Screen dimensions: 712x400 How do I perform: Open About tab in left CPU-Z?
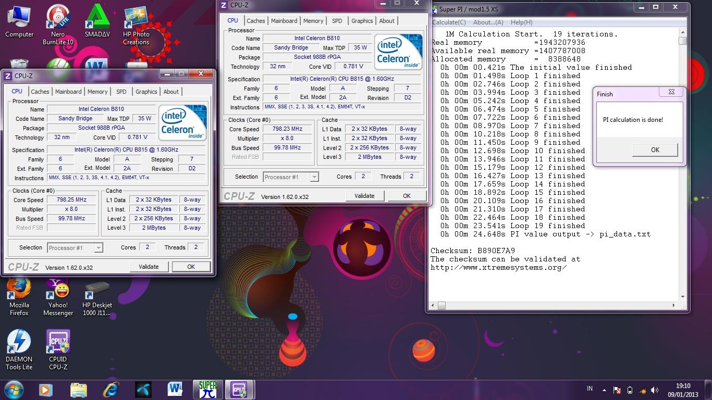coord(171,92)
